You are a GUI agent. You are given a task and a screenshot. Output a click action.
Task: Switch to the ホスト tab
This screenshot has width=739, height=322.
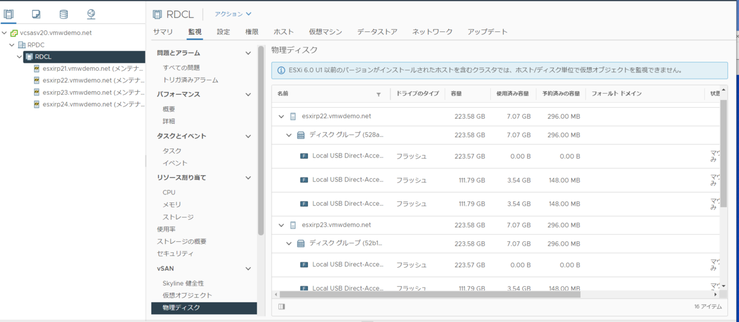point(284,32)
